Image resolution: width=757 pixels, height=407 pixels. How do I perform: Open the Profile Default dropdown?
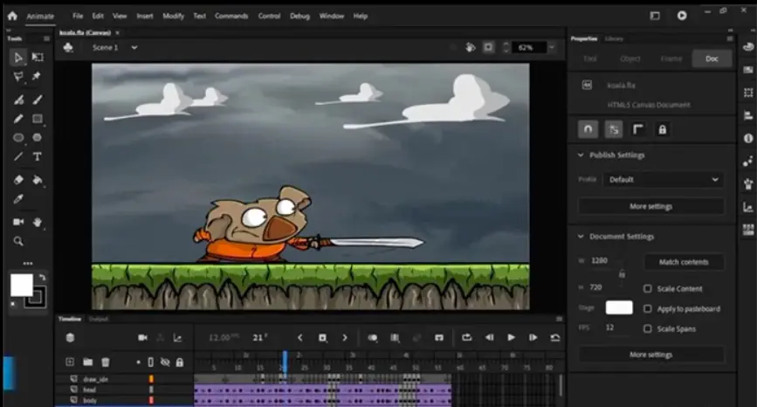pyautogui.click(x=664, y=180)
